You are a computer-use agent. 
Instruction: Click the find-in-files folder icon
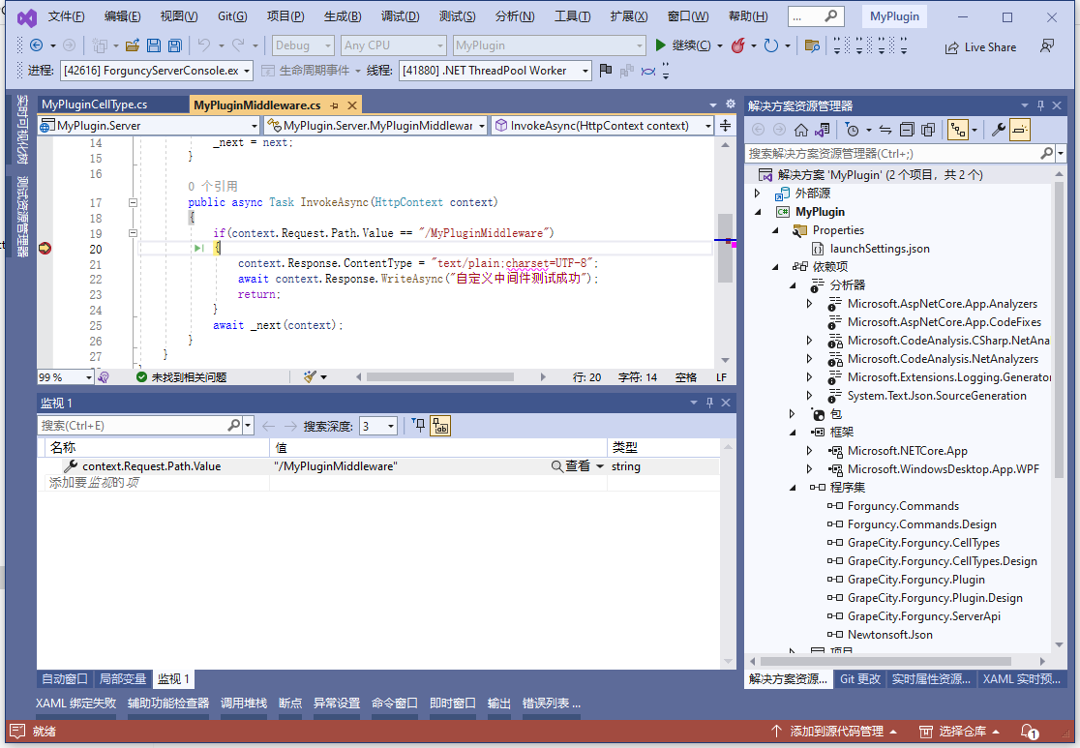812,46
